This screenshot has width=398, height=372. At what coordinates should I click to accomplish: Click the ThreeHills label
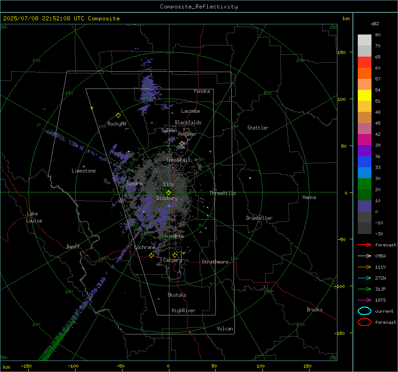click(222, 193)
